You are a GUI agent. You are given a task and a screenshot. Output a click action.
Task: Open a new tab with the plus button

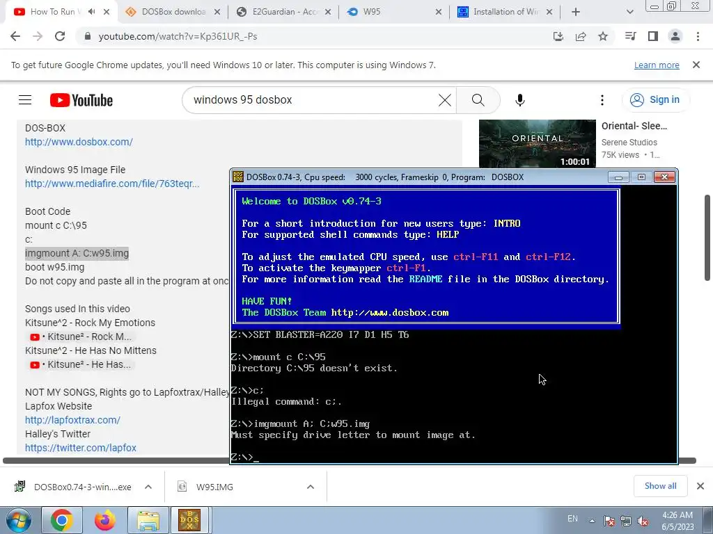(576, 12)
